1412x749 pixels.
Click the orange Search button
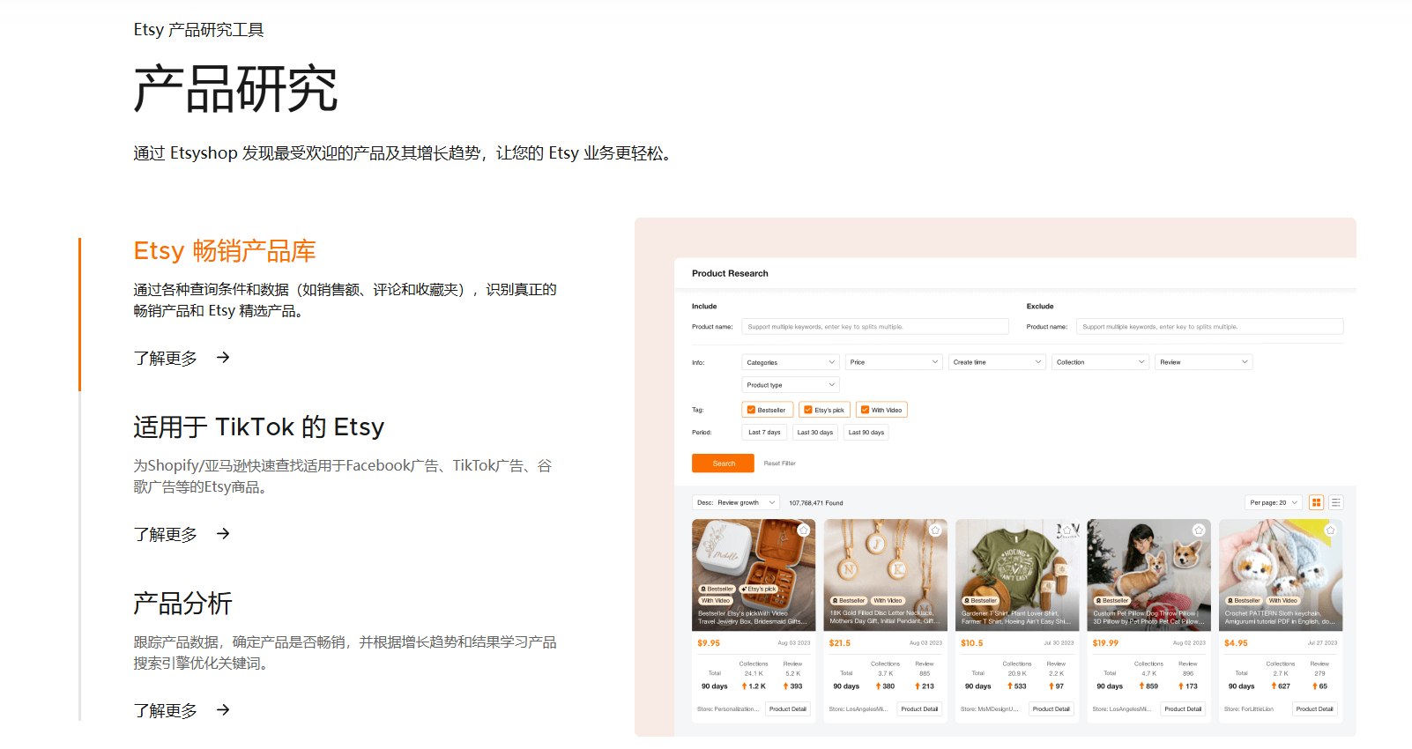tap(723, 463)
